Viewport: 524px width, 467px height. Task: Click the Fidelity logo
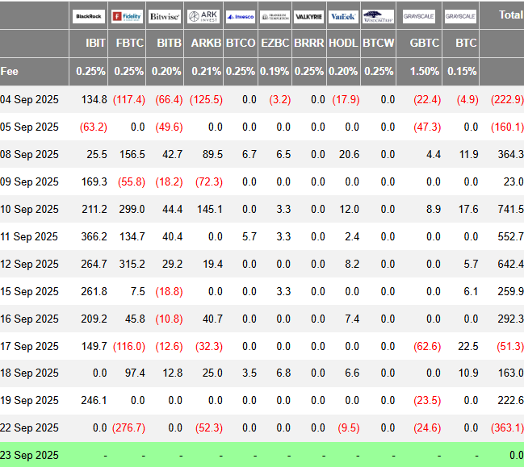tap(127, 16)
